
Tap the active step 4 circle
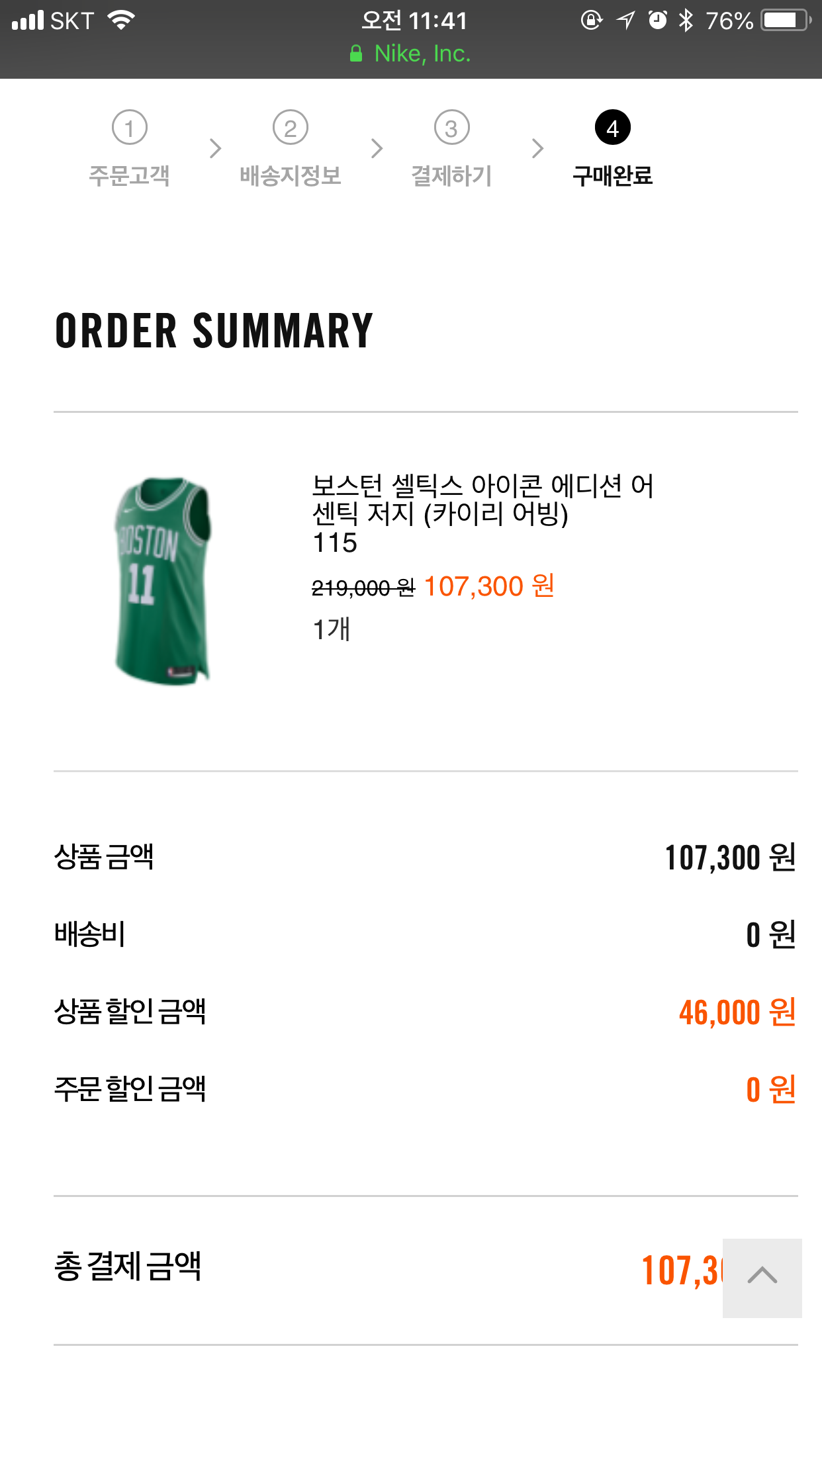point(612,128)
